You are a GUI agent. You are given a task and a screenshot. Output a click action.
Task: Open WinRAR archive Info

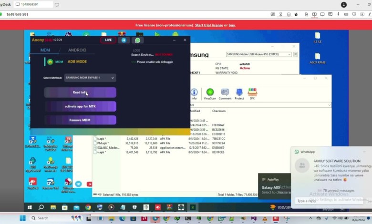click(x=194, y=92)
